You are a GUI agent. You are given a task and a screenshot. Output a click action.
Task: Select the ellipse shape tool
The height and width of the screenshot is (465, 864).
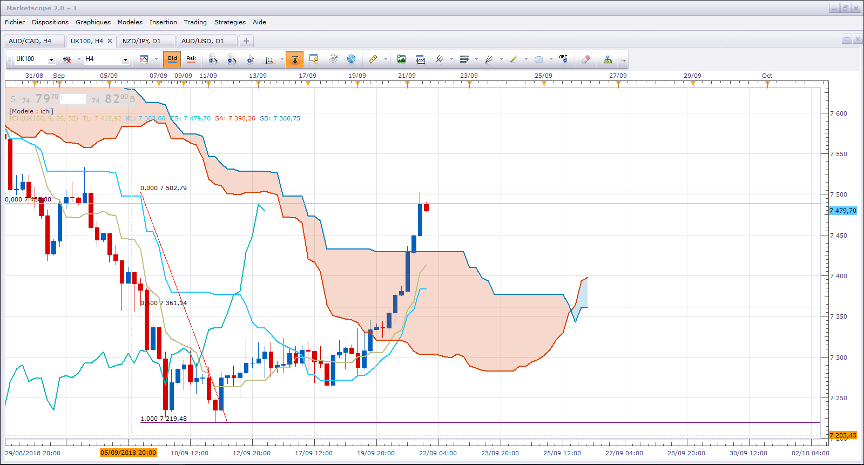tap(539, 59)
